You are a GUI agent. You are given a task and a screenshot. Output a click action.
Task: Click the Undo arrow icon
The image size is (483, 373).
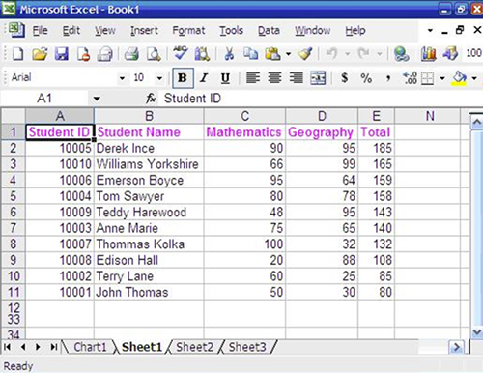pos(331,53)
